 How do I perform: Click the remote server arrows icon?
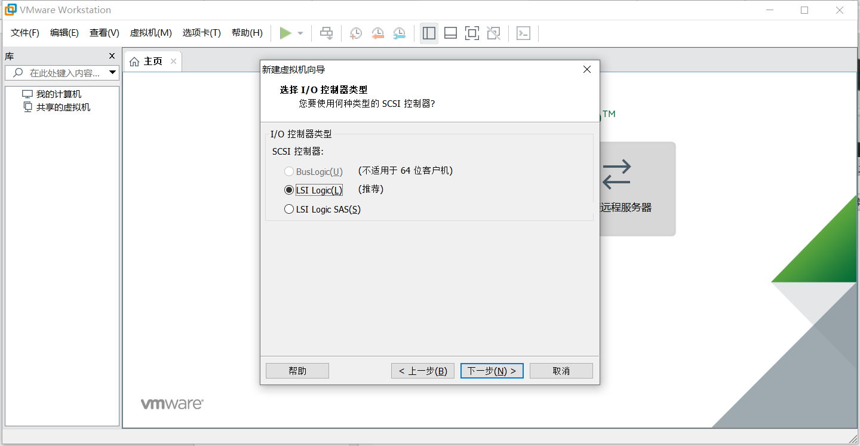[x=616, y=174]
